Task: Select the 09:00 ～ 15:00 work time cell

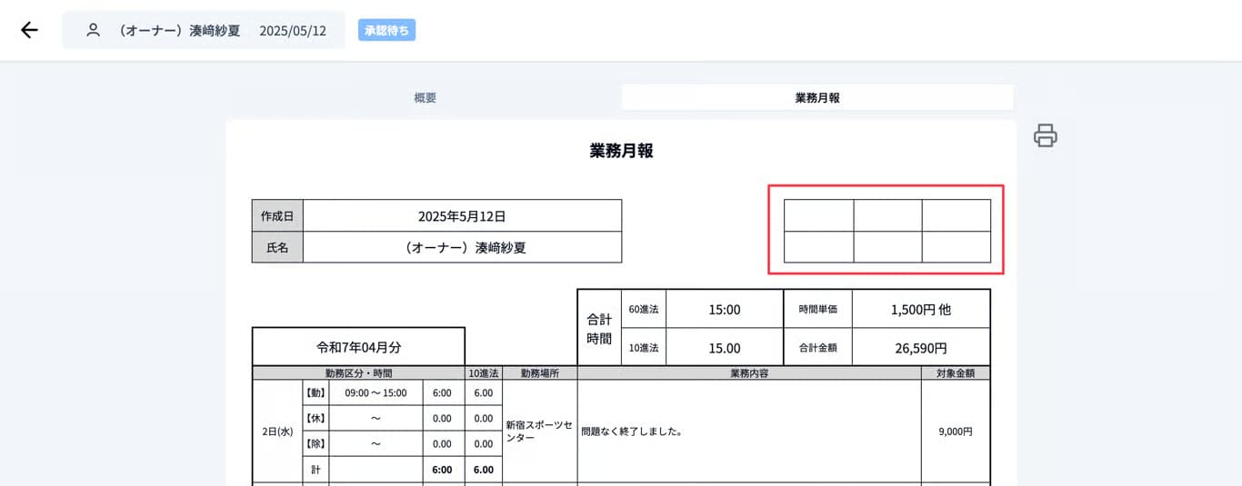Action: pos(376,392)
